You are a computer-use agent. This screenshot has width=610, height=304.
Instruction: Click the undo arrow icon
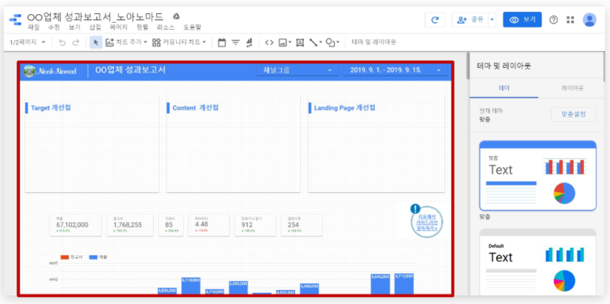pyautogui.click(x=62, y=43)
